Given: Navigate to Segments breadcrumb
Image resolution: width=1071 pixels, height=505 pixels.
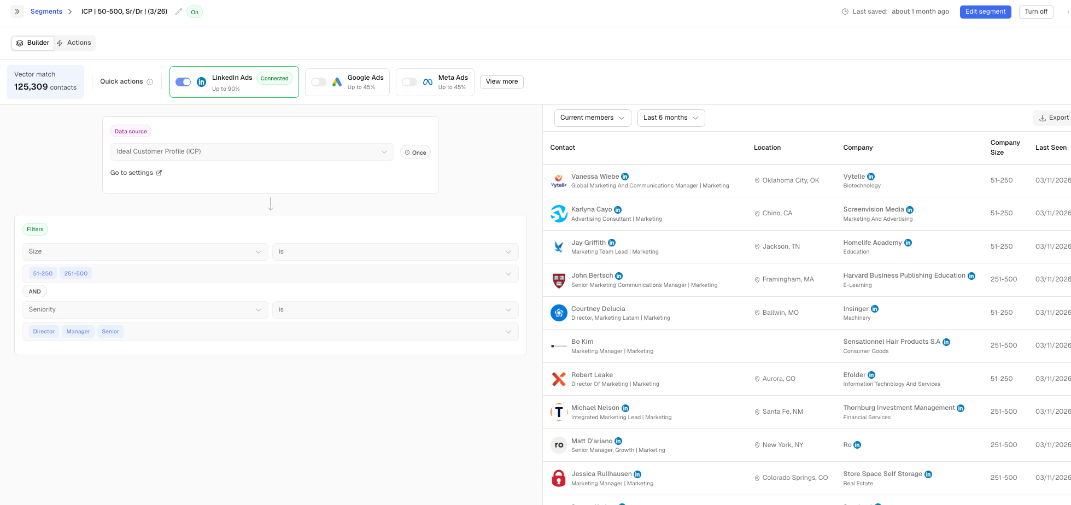Looking at the screenshot, I should pyautogui.click(x=46, y=11).
